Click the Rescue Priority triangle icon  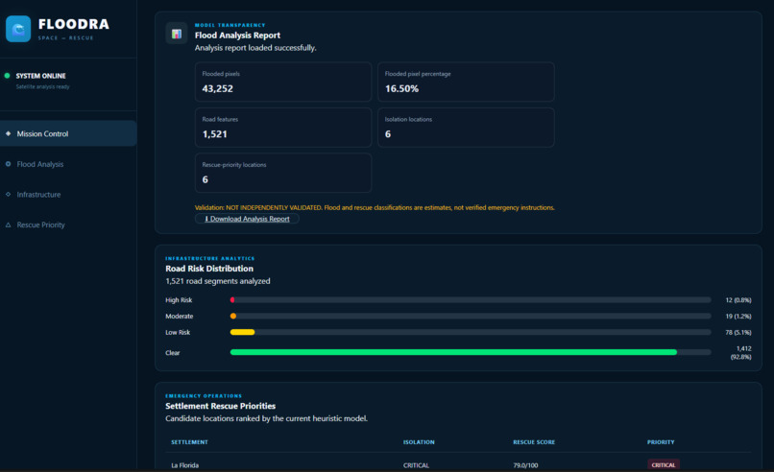8,224
